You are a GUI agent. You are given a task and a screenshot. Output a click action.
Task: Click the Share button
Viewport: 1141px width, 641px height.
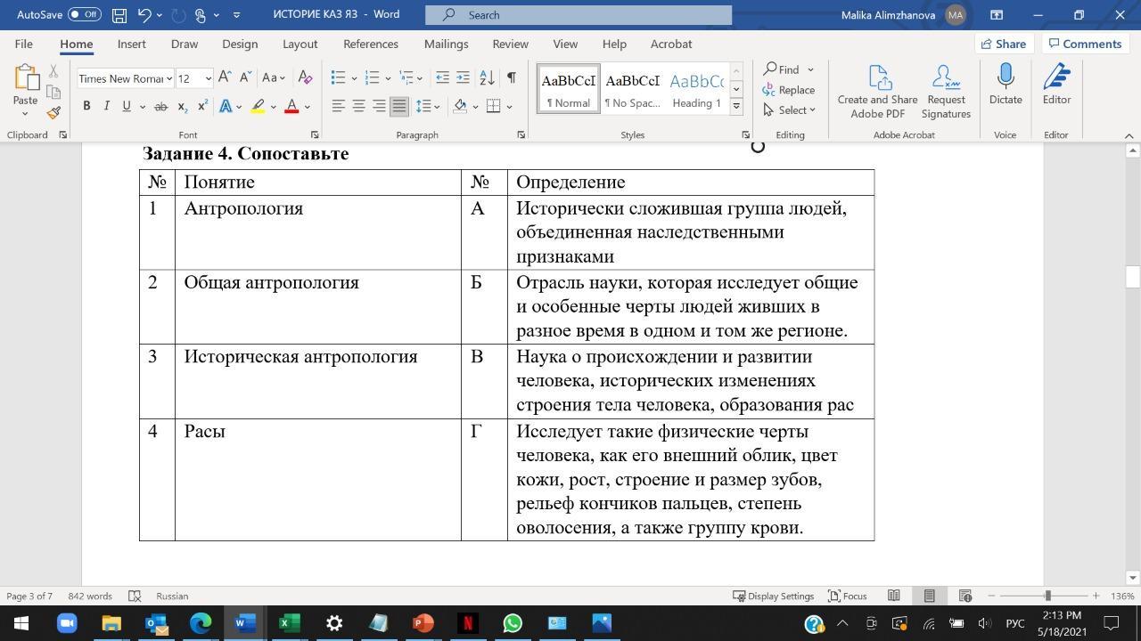(1002, 44)
